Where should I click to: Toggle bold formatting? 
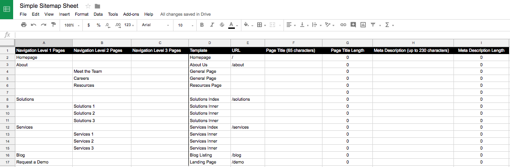pyautogui.click(x=202, y=25)
